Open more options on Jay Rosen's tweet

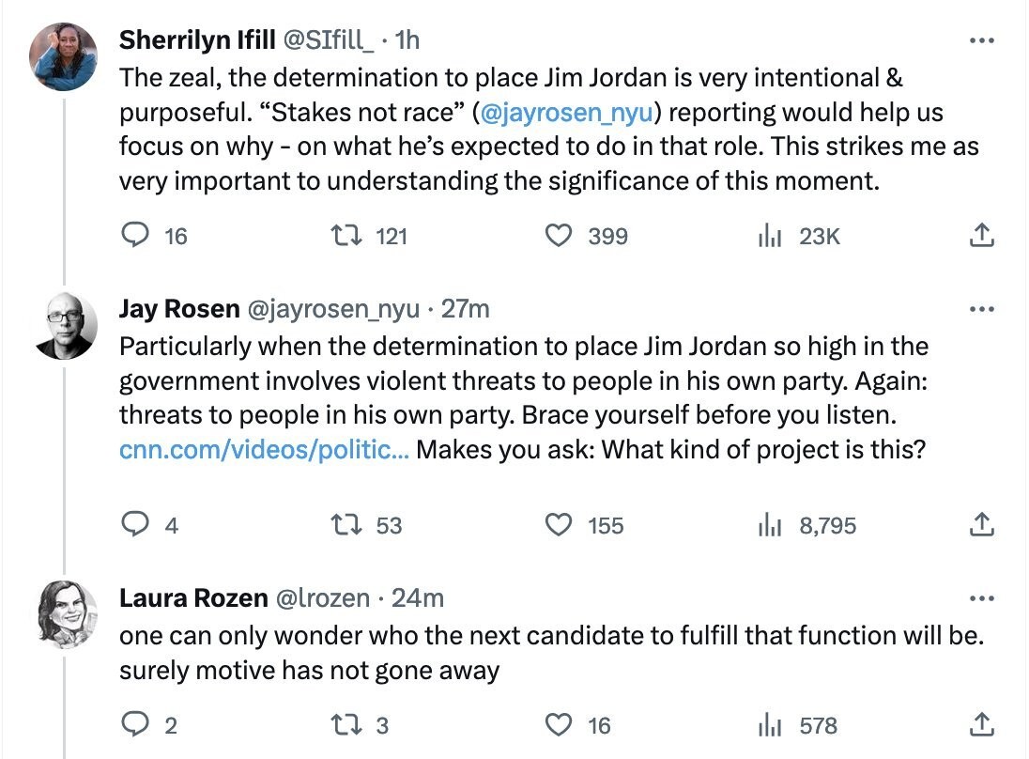(981, 309)
